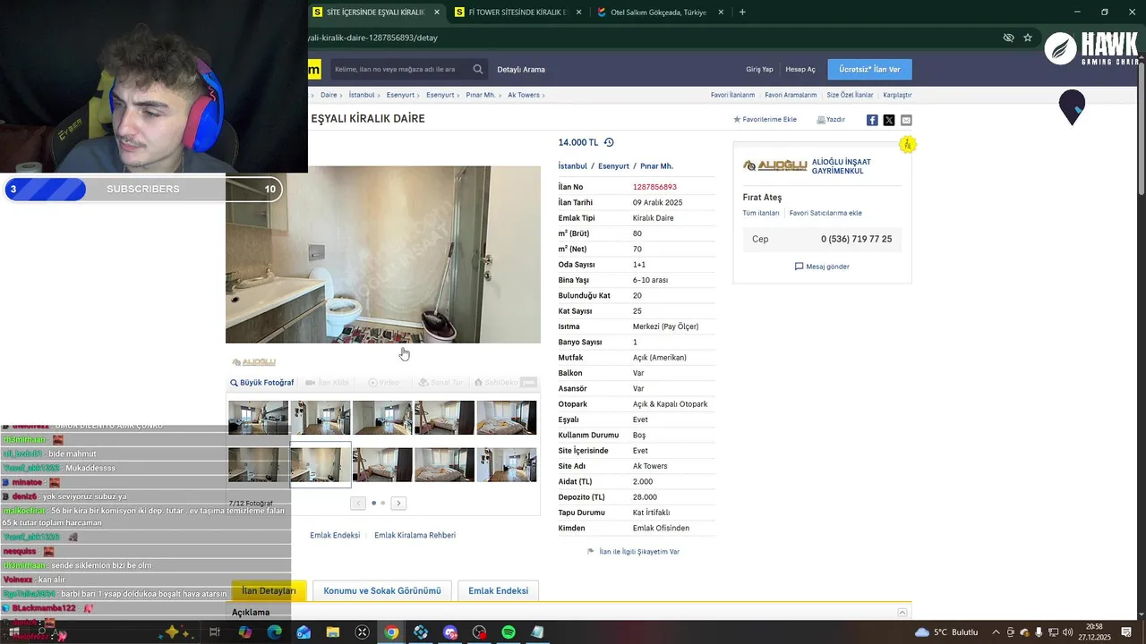Click the large bathroom photo
Image resolution: width=1146 pixels, height=644 pixels.
[x=383, y=254]
